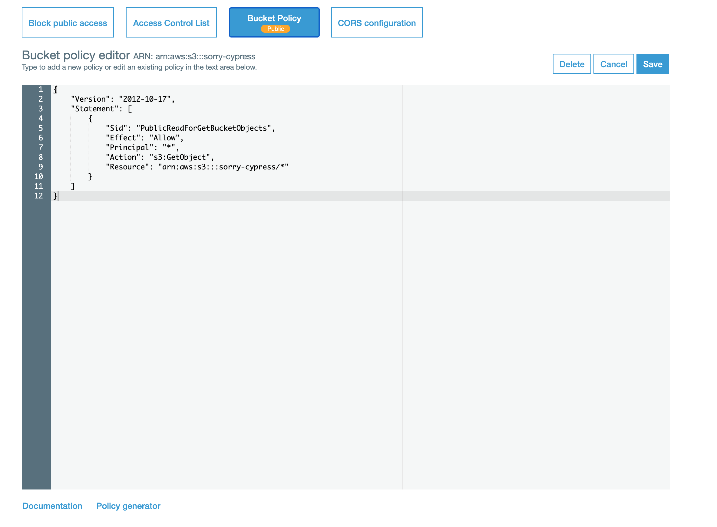Click the orange Public badge
The image size is (717, 527).
tap(275, 29)
